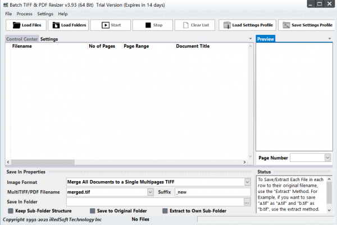Click the copyright iRedSoft Technology text
The width and height of the screenshot is (337, 225).
pos(52,219)
